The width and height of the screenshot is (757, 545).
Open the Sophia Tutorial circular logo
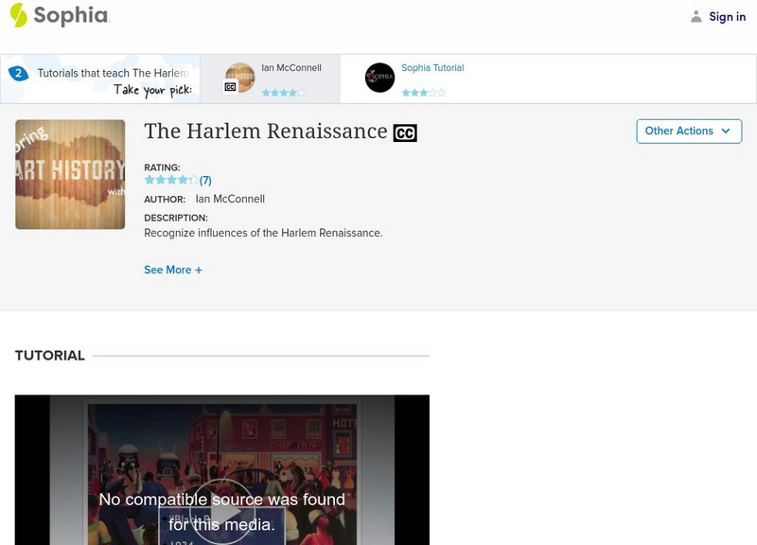pos(381,78)
